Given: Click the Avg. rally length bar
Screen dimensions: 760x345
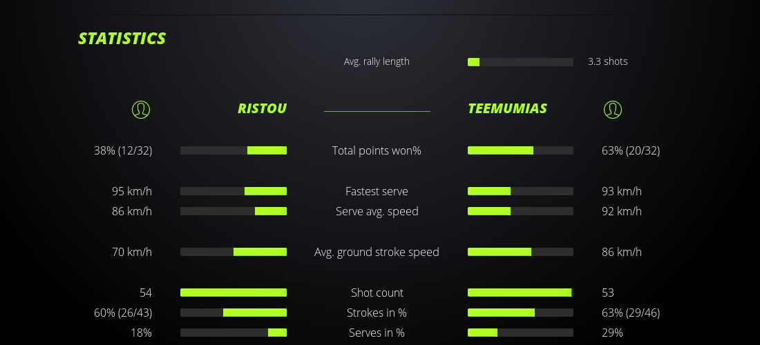Looking at the screenshot, I should (x=520, y=62).
